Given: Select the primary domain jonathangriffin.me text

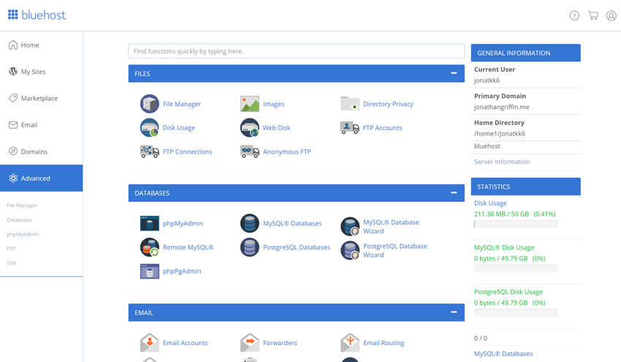Looking at the screenshot, I should pos(501,107).
